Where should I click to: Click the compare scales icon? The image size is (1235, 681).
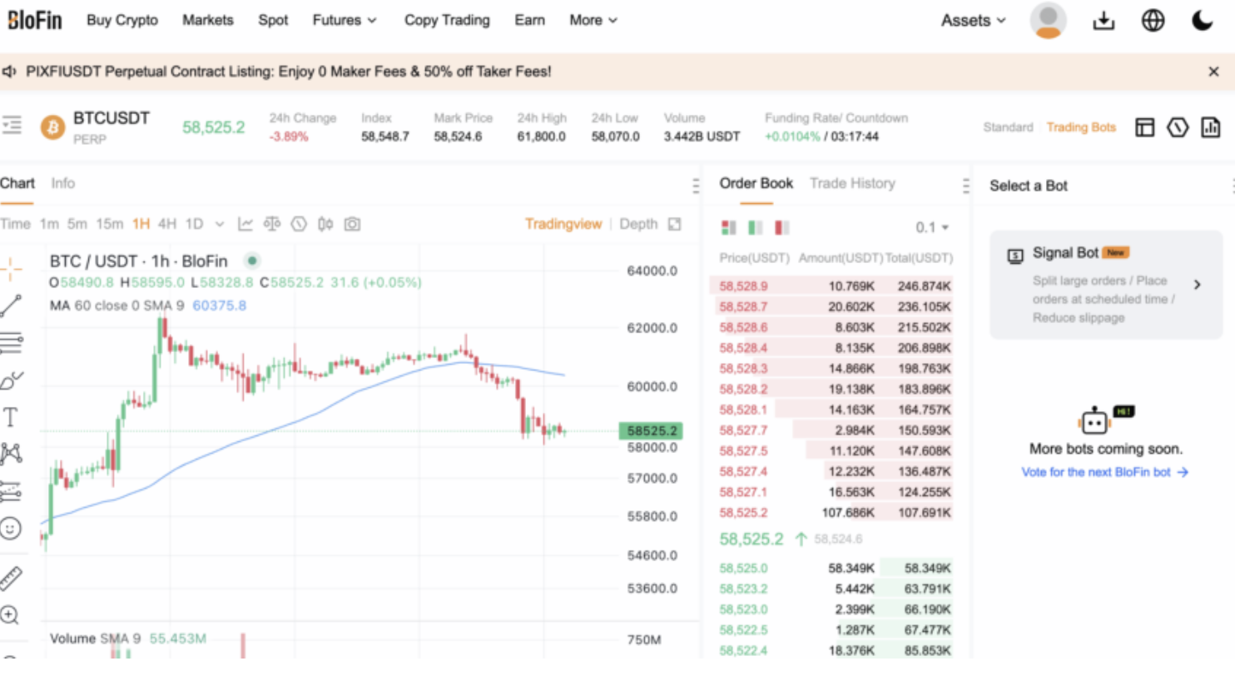(272, 224)
